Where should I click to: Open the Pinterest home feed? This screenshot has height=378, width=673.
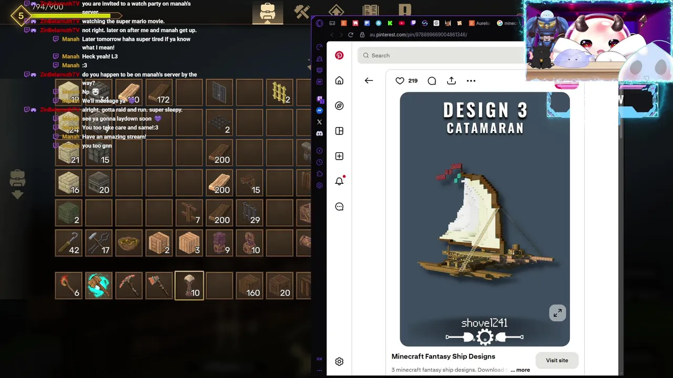[x=339, y=80]
